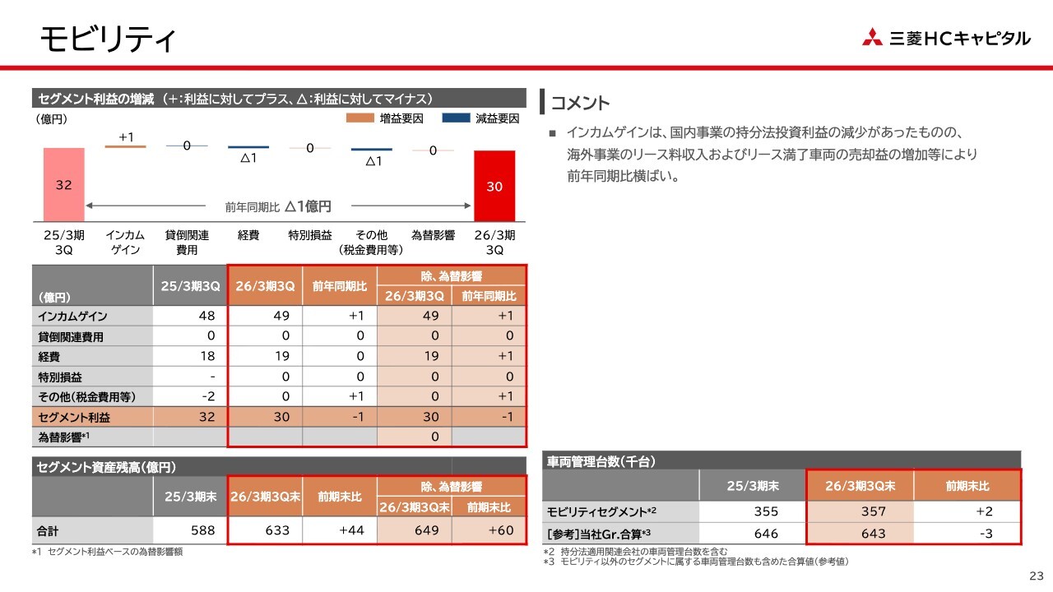Screen dimensions: 1053x592
Task: Click the モビリティセグメント*2 row label
Action: pyautogui.click(x=601, y=512)
